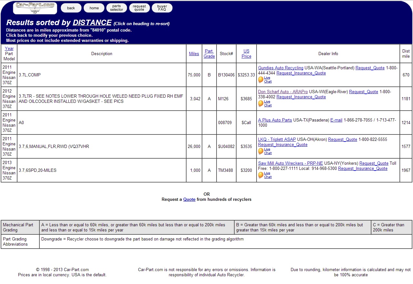Click Request_Quote for LKQ Triplett ASAP
The height and width of the screenshot is (284, 413).
pos(343,140)
